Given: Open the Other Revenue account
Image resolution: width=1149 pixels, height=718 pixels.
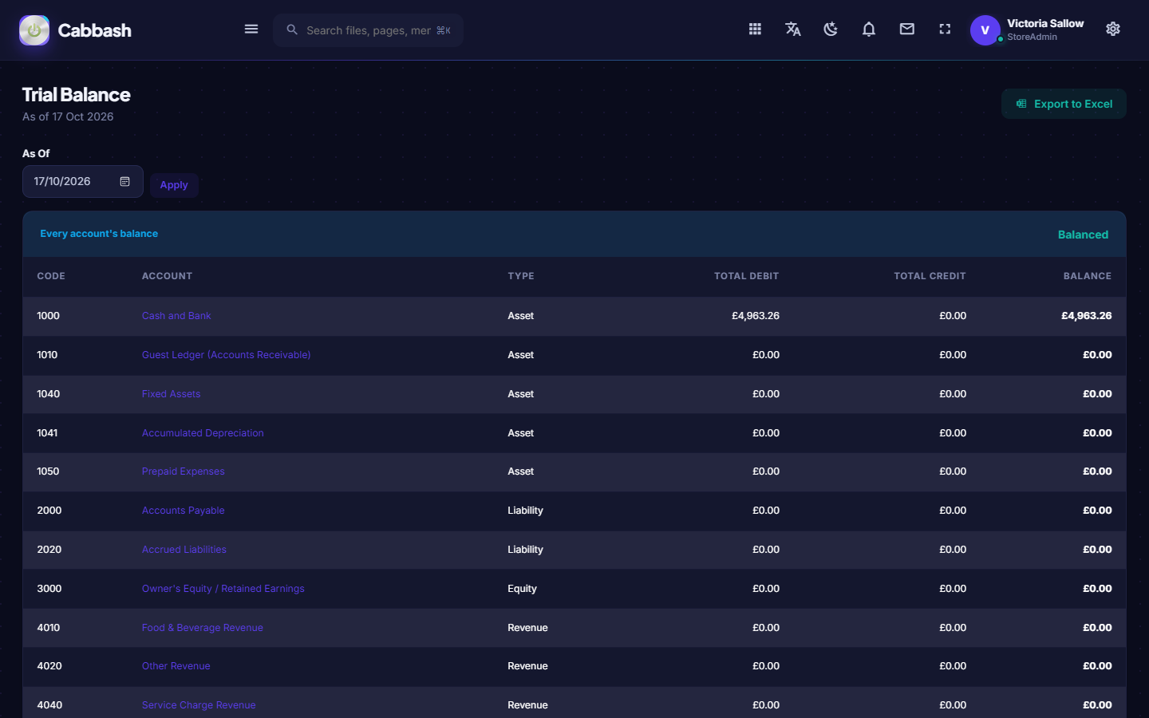Looking at the screenshot, I should pos(176,666).
